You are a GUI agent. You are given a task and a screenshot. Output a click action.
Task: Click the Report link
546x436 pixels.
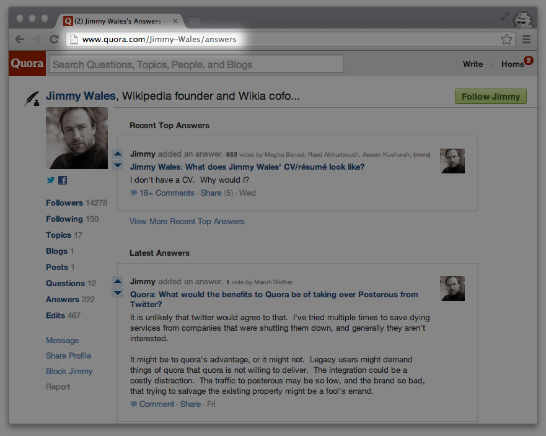(x=58, y=386)
